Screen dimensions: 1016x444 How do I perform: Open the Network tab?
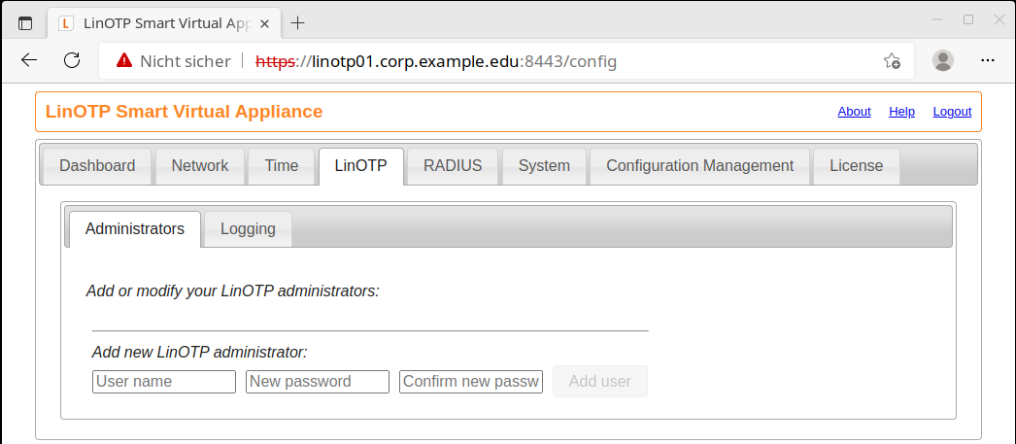pyautogui.click(x=200, y=166)
